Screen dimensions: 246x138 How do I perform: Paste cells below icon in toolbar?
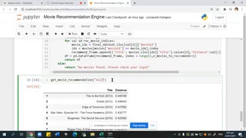click(x=48, y=34)
